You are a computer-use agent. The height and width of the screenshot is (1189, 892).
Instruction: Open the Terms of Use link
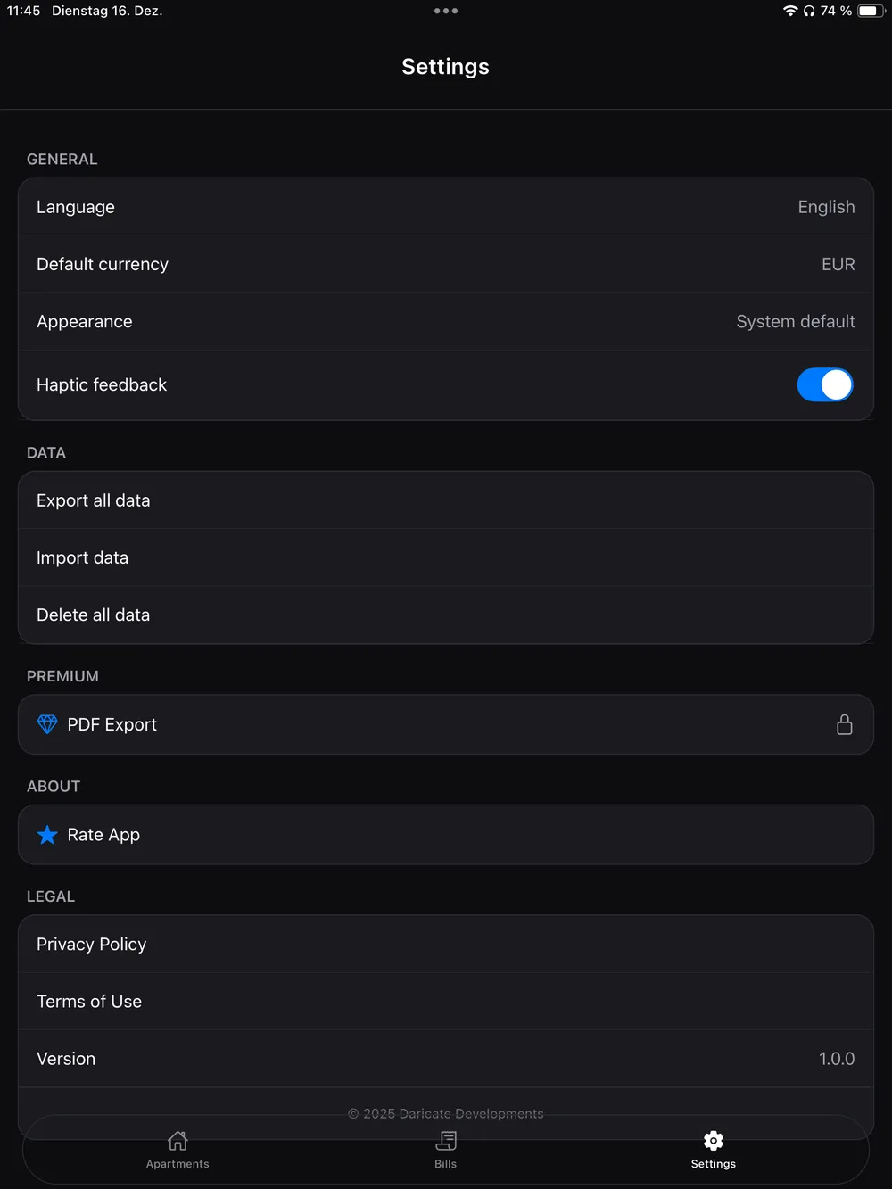pos(446,1002)
